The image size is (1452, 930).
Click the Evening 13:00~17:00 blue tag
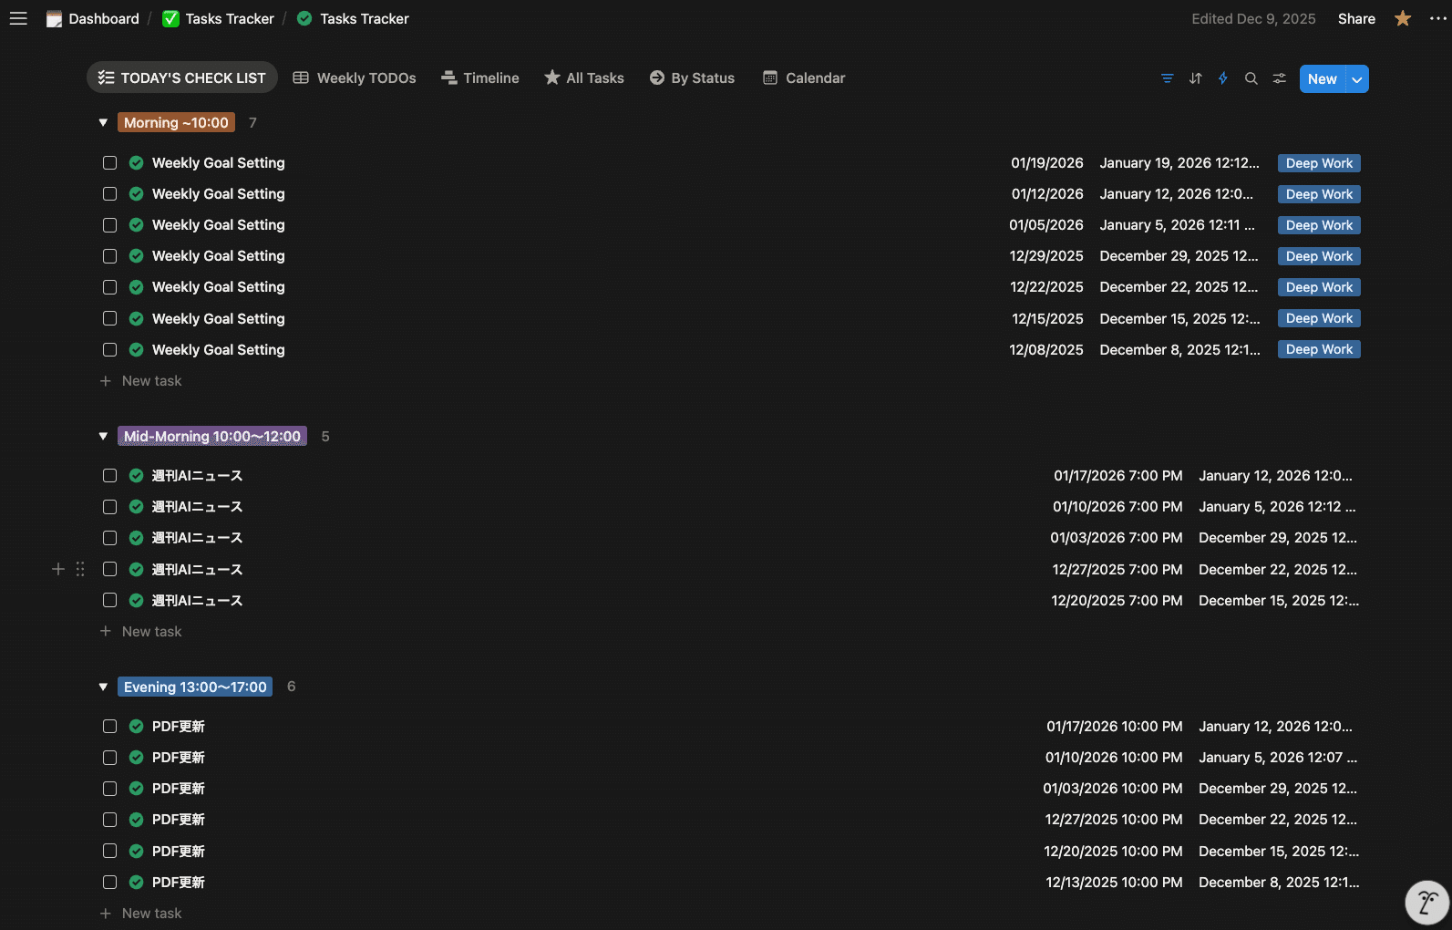coord(195,687)
